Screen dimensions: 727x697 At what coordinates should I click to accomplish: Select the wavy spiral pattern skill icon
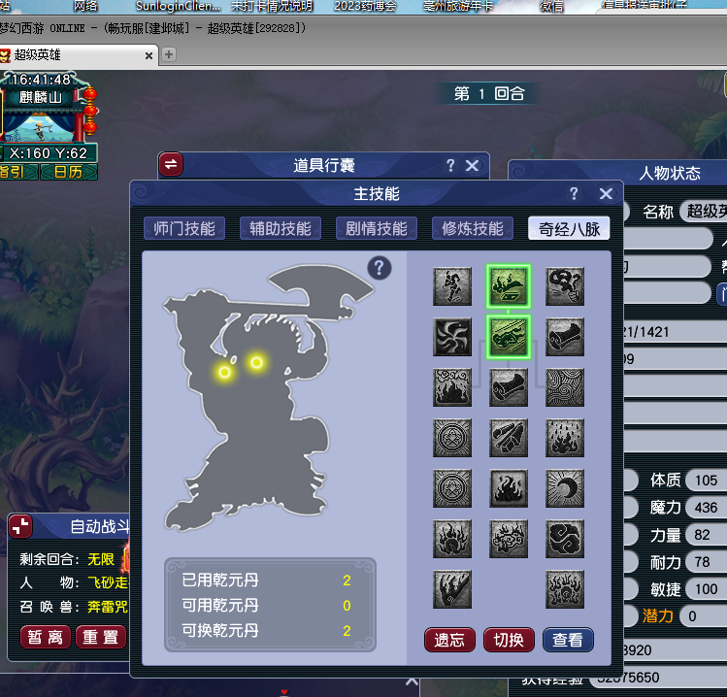click(565, 387)
